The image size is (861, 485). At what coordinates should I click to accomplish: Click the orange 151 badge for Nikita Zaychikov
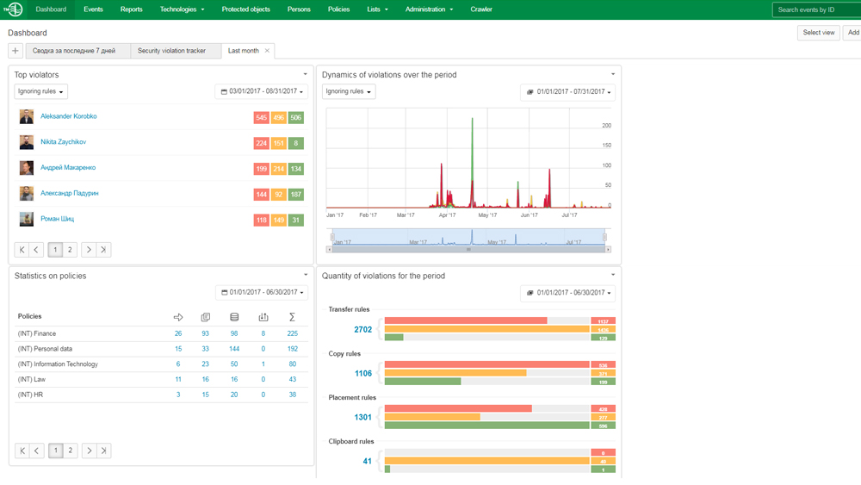[278, 143]
